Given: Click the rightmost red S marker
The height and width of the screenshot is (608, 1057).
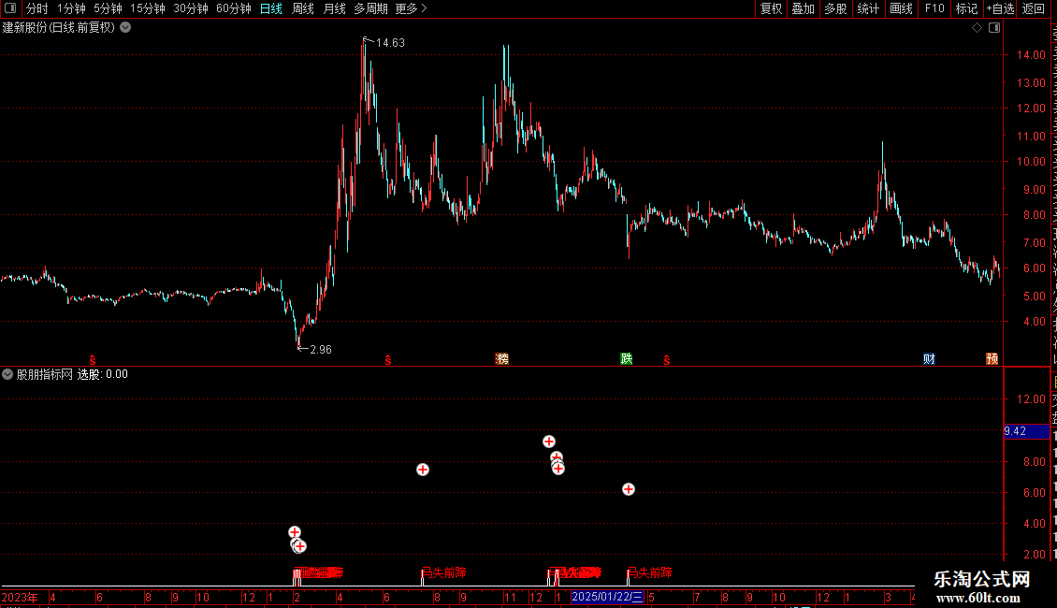Looking at the screenshot, I should (x=667, y=361).
